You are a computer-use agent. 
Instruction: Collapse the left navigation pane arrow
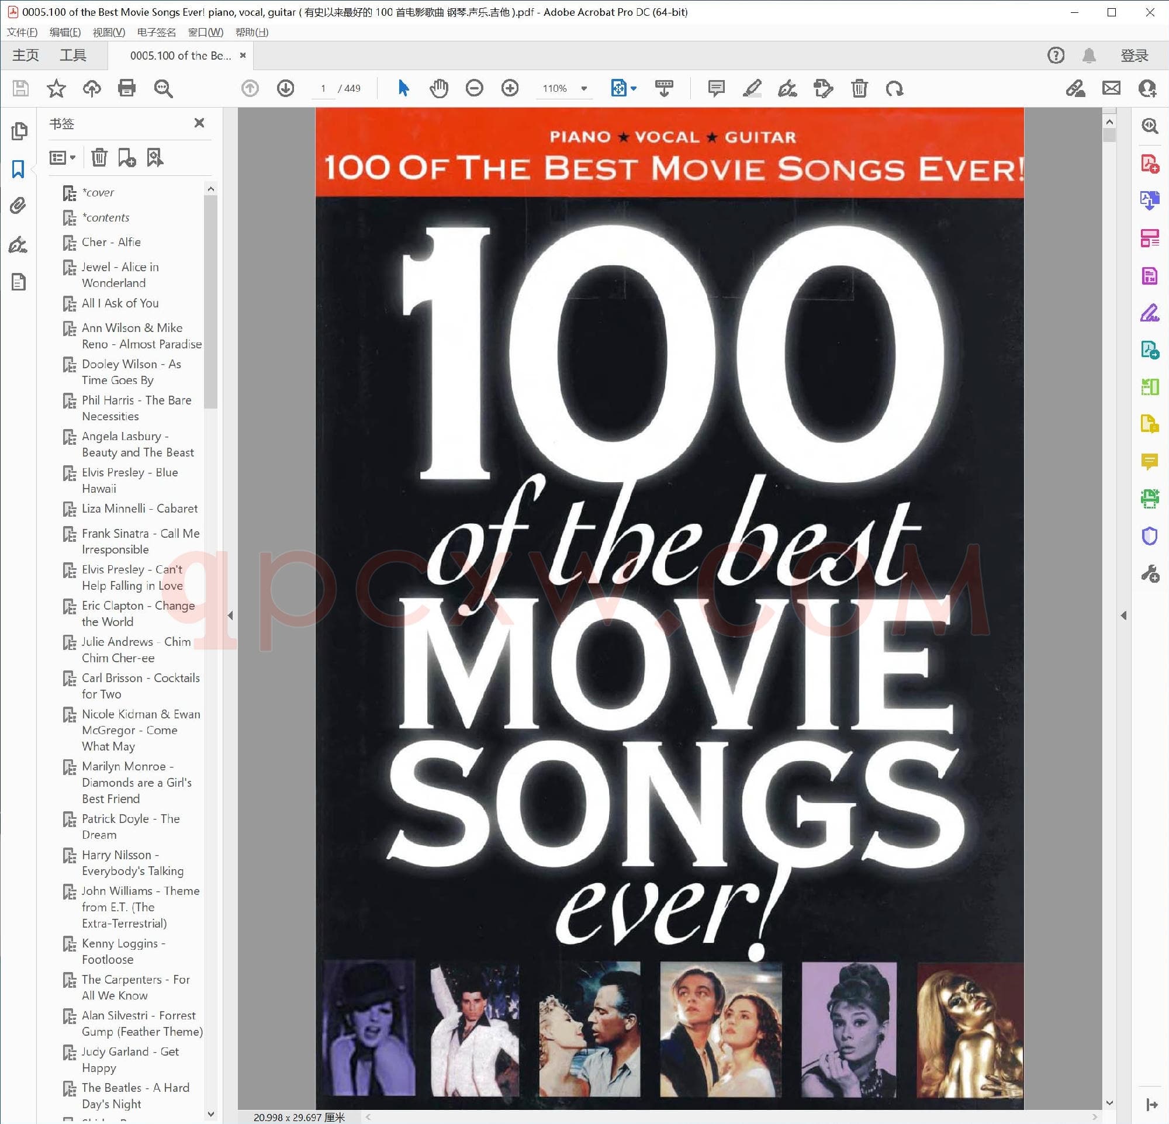[x=230, y=615]
